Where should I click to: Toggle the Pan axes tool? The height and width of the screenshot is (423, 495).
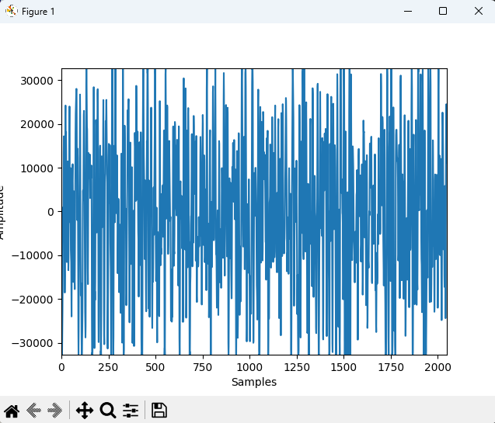coord(85,411)
